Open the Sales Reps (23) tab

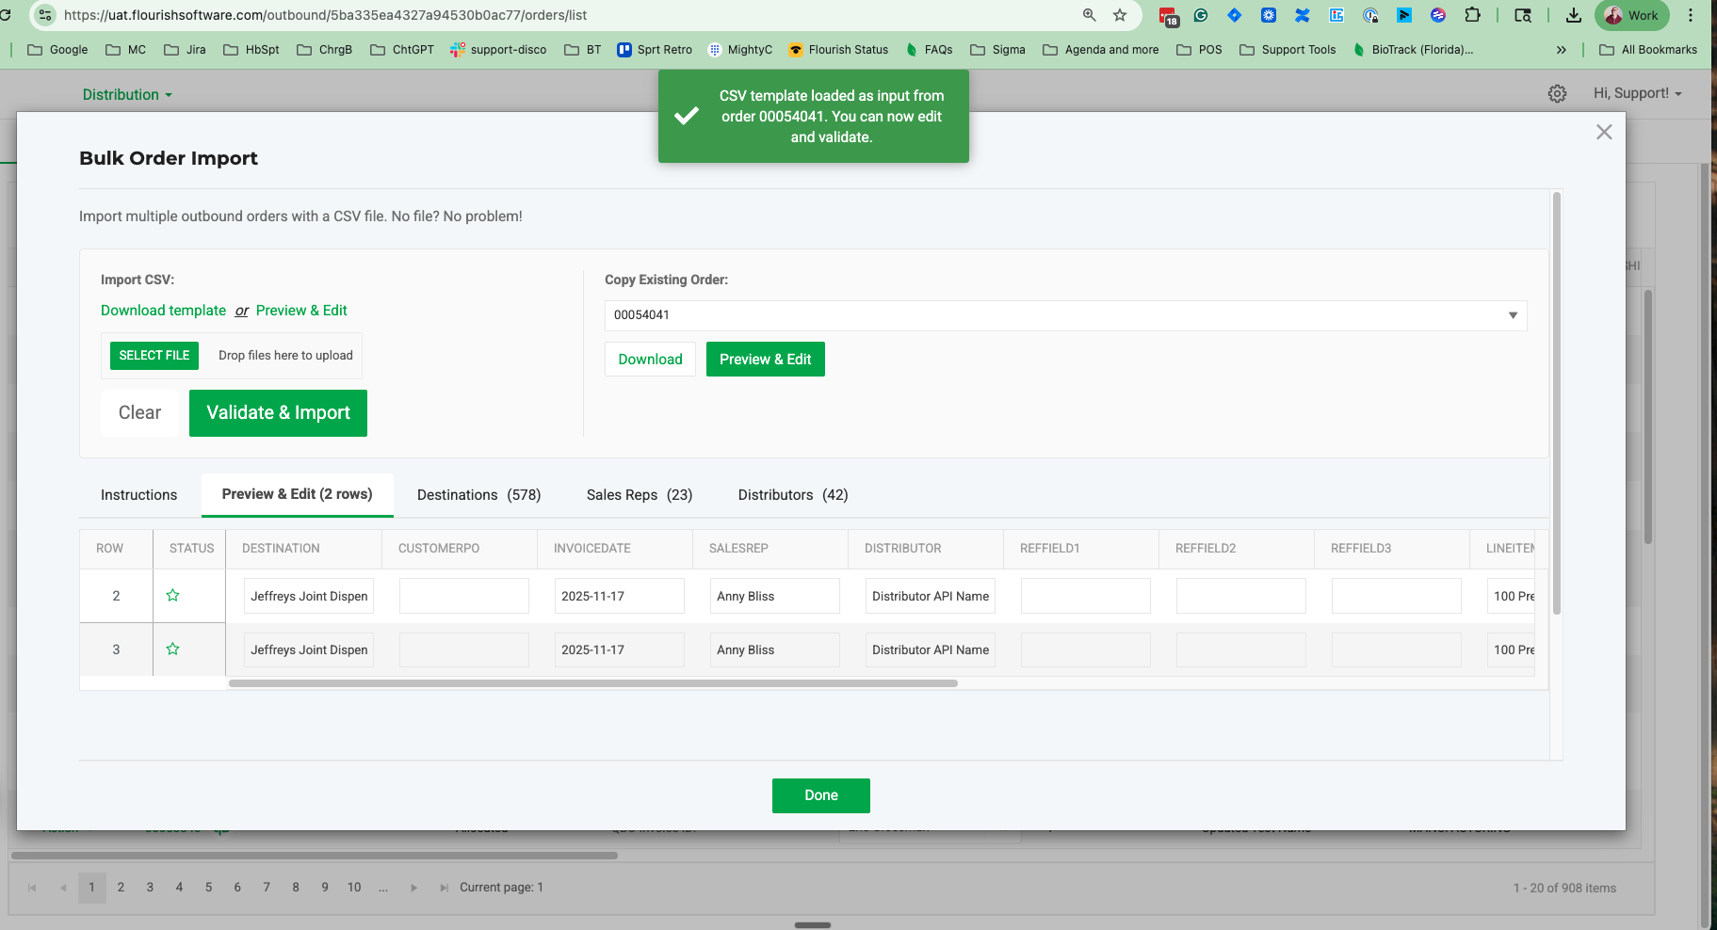pyautogui.click(x=640, y=495)
